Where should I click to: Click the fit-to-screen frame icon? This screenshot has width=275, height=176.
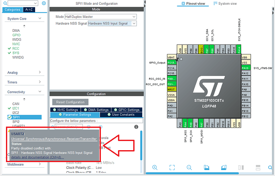[x=172, y=167]
